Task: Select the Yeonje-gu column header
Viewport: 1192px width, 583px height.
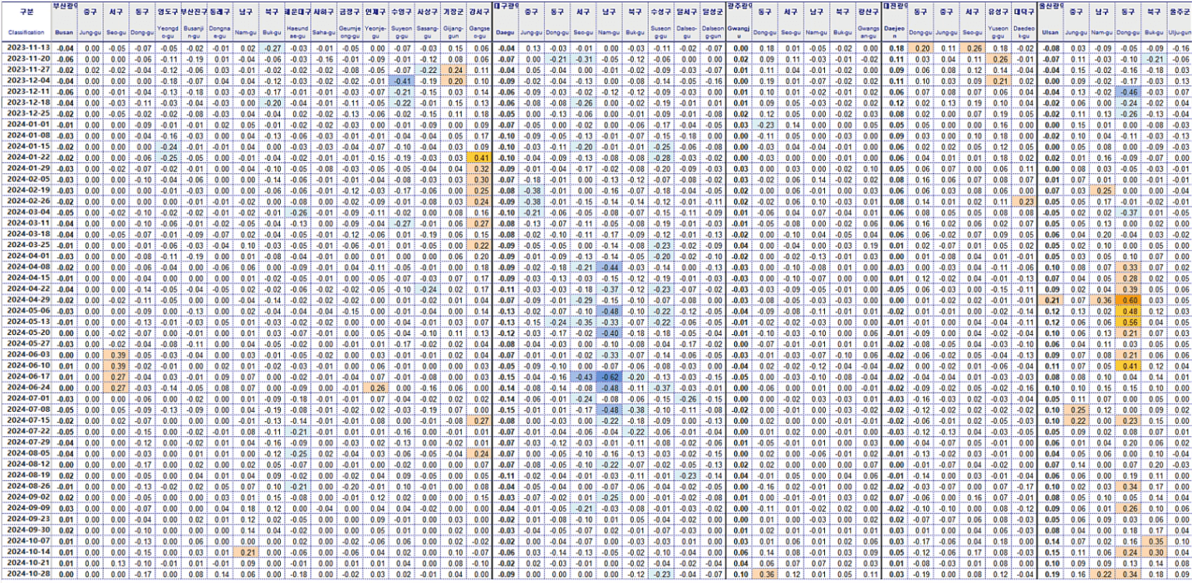Action: pos(377,33)
